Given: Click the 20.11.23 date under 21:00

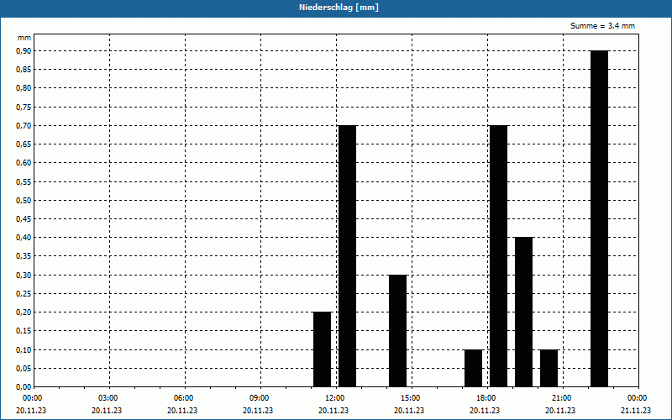Looking at the screenshot, I should click(x=560, y=411).
